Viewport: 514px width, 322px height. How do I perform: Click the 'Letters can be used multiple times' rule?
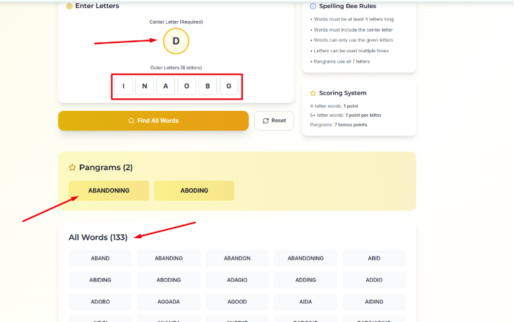pos(350,51)
